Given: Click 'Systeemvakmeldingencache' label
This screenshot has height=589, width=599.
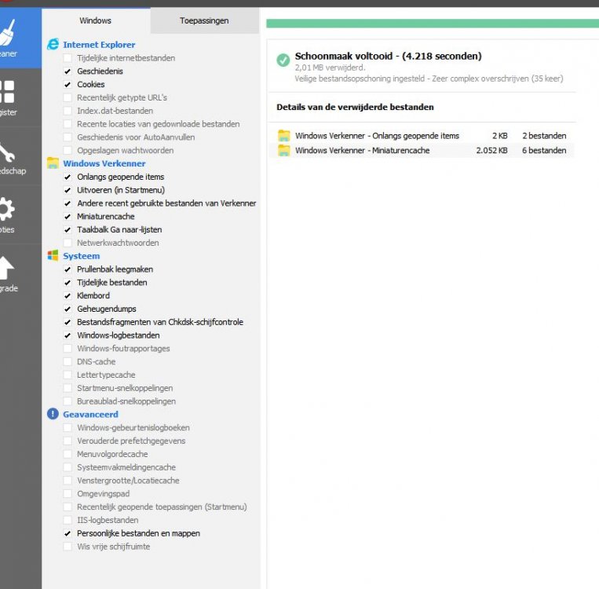Looking at the screenshot, I should 126,467.
